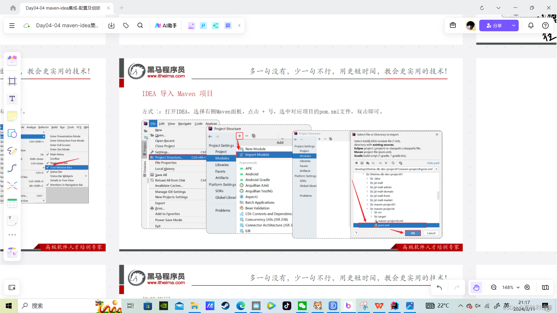Open the frame list panel button
Viewport: 557px width, 313px height.
12,287
